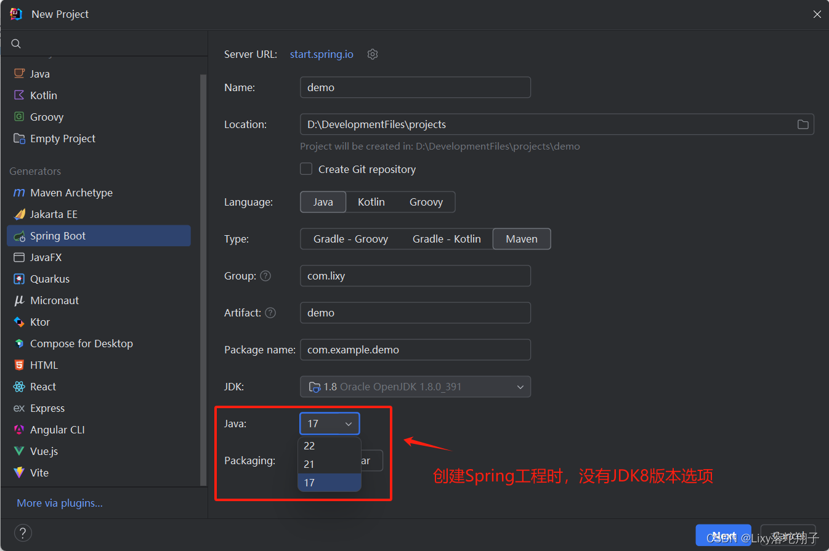The image size is (829, 551).
Task: Click the Express ex icon
Action: (19, 408)
